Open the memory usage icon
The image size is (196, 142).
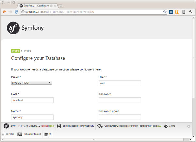(3, 134)
